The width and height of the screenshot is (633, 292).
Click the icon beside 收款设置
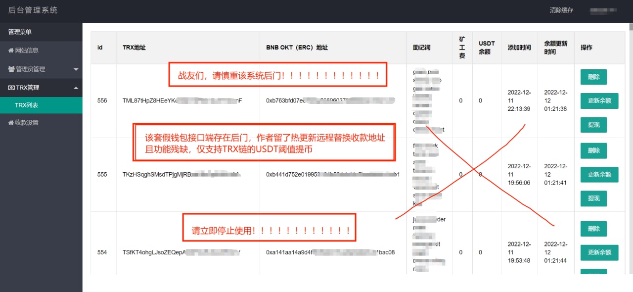click(11, 123)
